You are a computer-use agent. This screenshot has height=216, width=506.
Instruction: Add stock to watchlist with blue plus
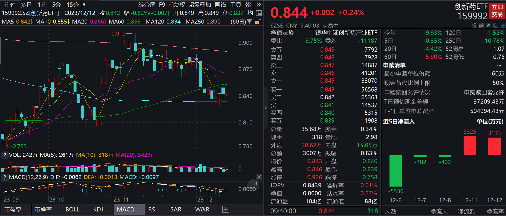point(503,25)
